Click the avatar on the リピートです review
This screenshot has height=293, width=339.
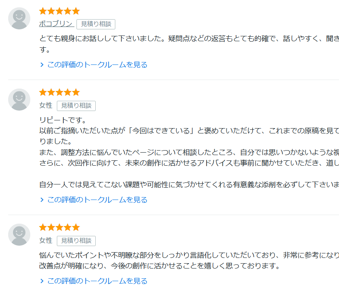coord(19,100)
